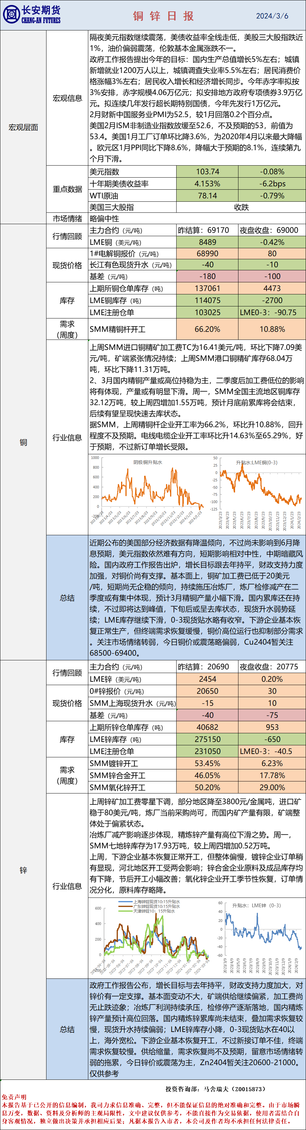Select the SMM精铜杆开工 rate 66.20%
Image resolution: width=306 pixels, height=1130 pixels.
(x=207, y=329)
